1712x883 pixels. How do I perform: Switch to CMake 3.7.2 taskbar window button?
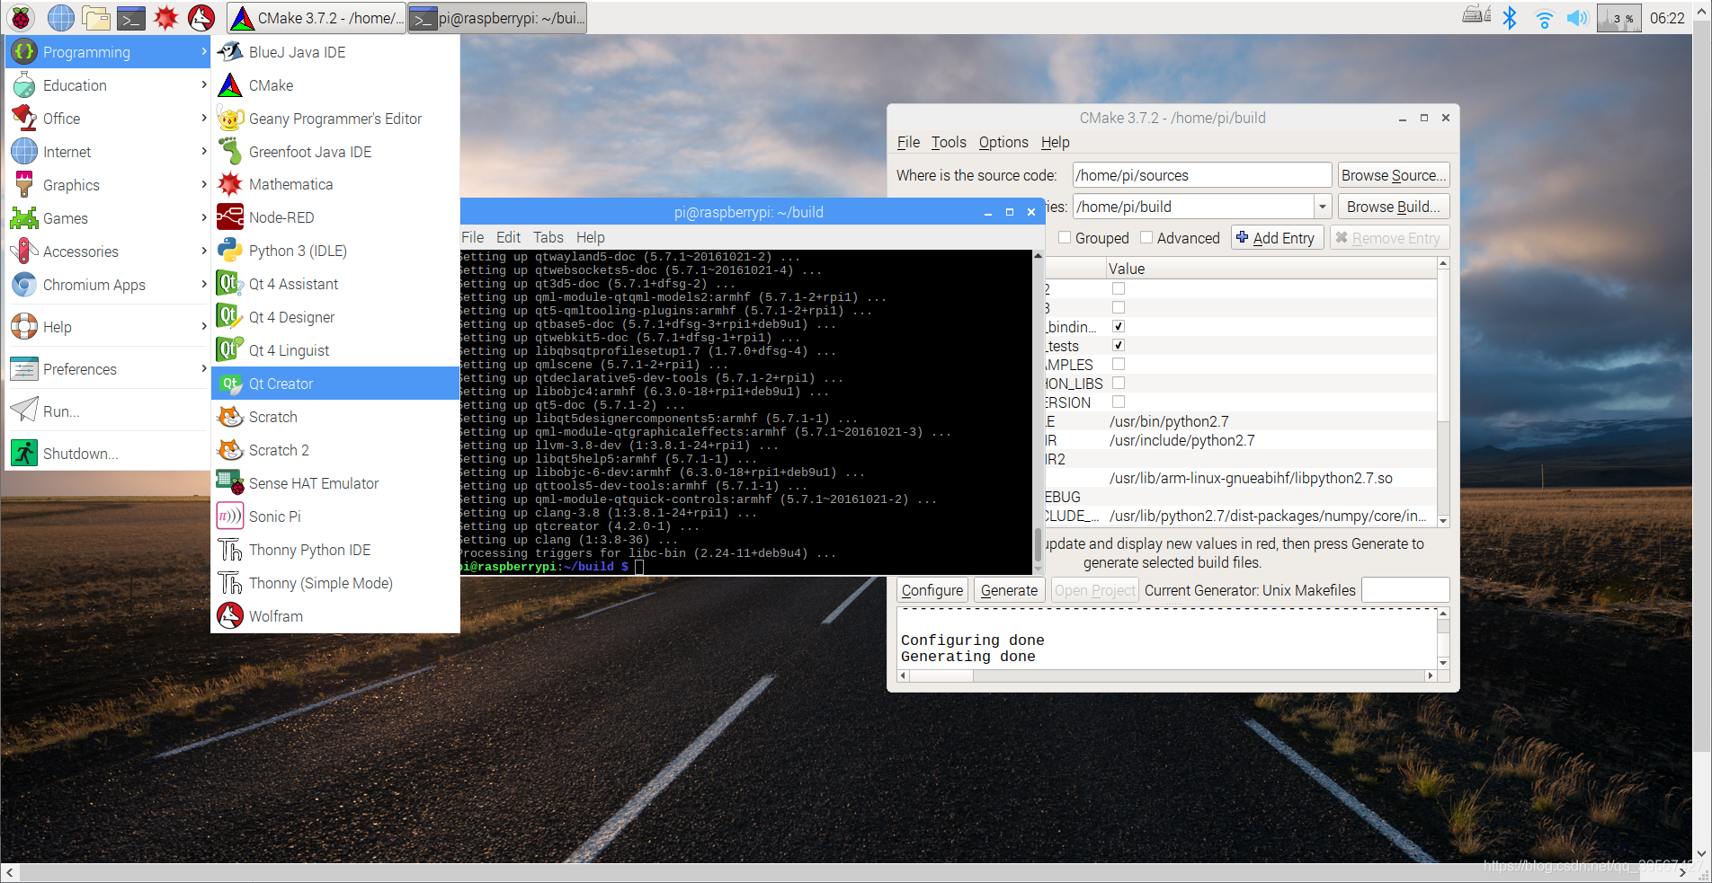point(317,17)
